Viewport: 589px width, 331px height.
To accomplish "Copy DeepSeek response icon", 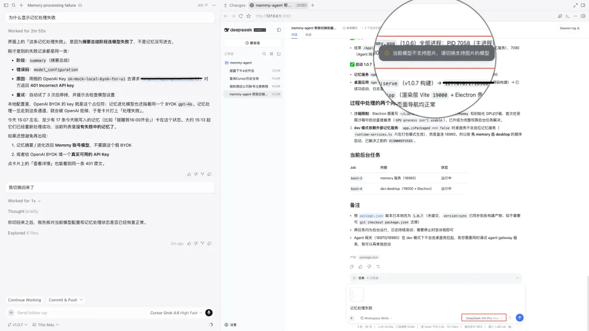I will pos(352,267).
